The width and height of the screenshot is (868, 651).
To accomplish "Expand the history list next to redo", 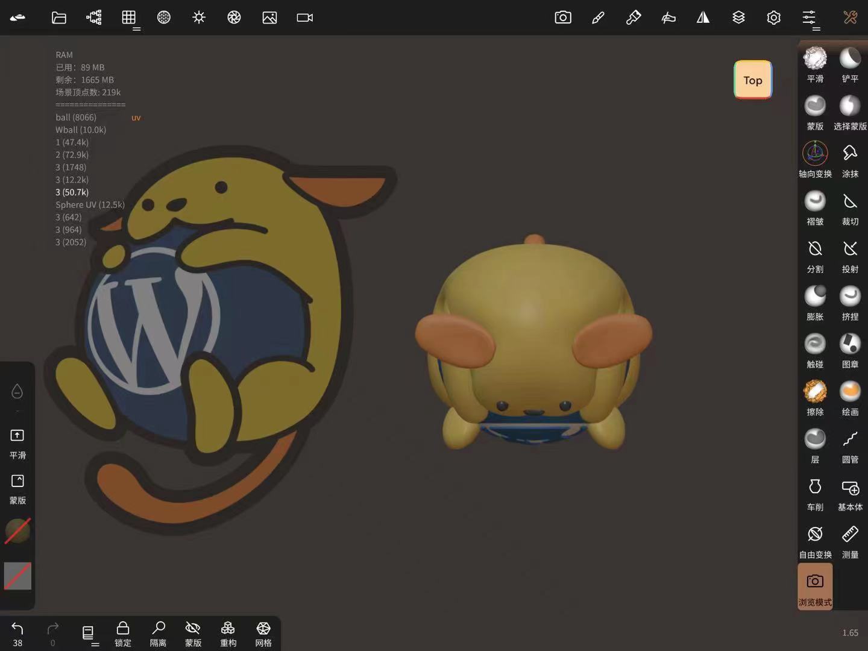I will [89, 634].
